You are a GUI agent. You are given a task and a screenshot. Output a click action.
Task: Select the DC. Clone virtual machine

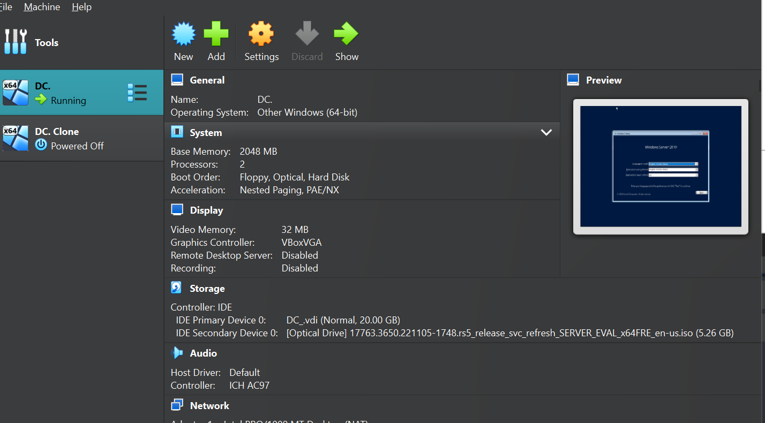81,139
